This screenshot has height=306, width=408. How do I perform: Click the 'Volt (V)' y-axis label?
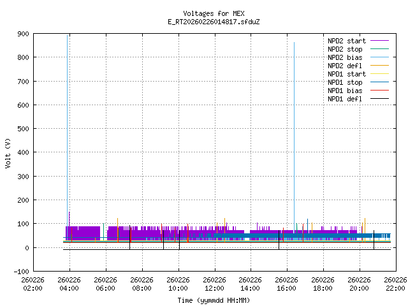tap(8, 153)
